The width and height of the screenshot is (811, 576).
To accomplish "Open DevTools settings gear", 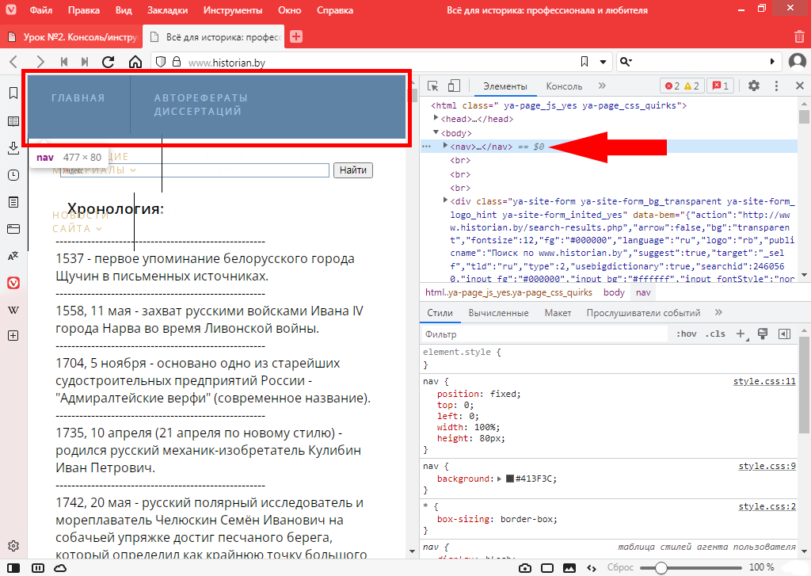I will pos(753,86).
